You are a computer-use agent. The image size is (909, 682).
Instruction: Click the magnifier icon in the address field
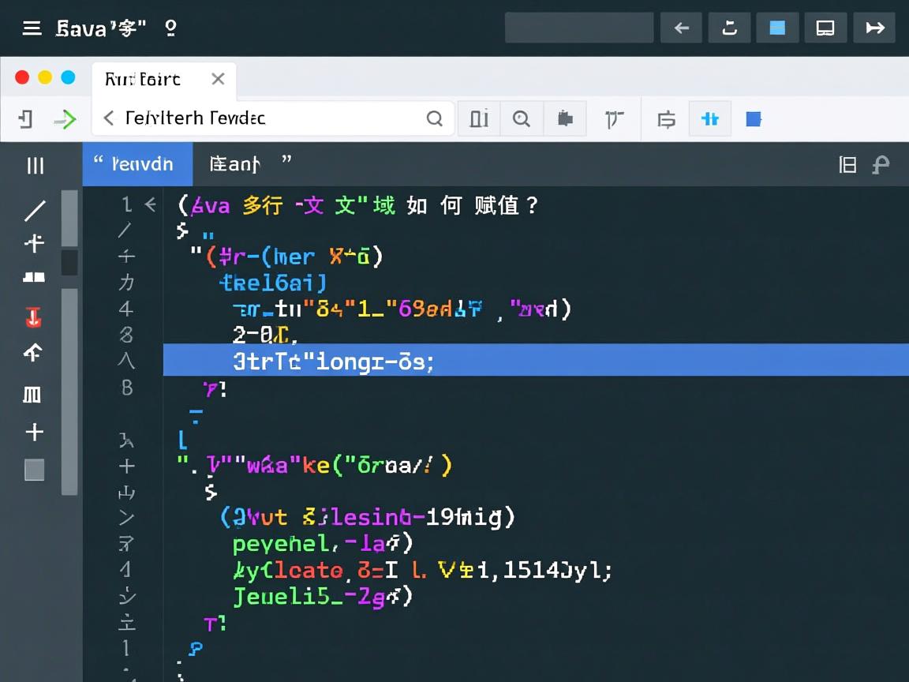pos(434,119)
